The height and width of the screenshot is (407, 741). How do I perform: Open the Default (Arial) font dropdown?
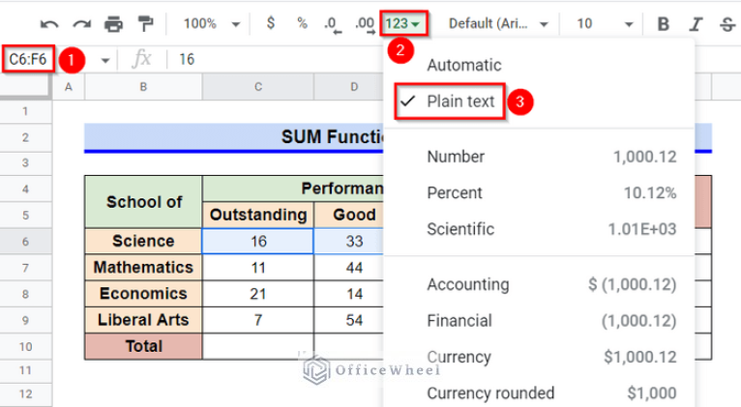(497, 23)
